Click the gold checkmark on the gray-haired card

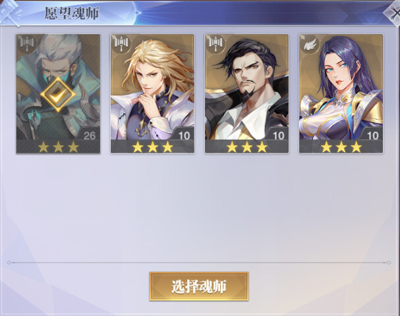[58, 94]
